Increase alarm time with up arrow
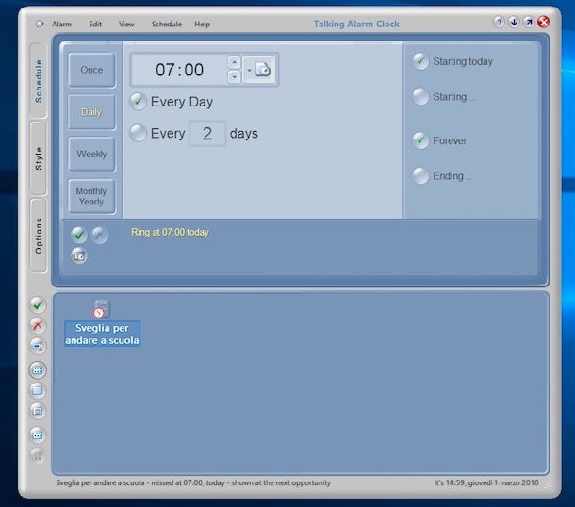575x507 pixels. [x=235, y=62]
